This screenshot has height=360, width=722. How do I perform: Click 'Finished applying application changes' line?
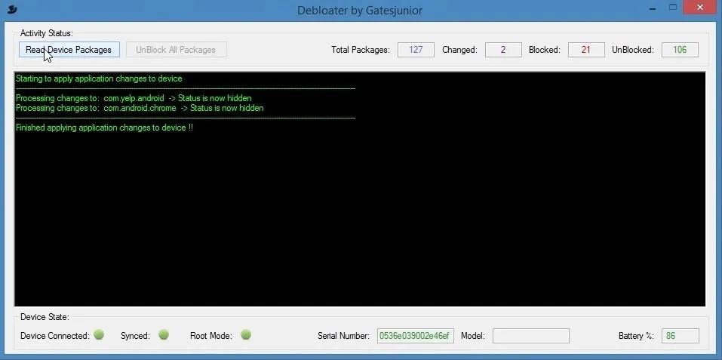104,128
